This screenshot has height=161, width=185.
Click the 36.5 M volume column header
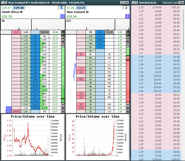tap(45, 32)
